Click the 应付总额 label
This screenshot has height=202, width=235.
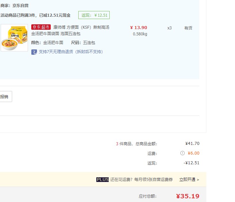click(x=148, y=196)
